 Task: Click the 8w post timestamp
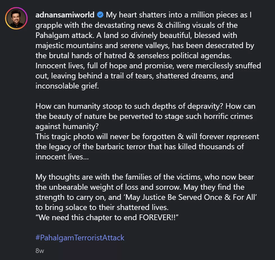point(40,251)
